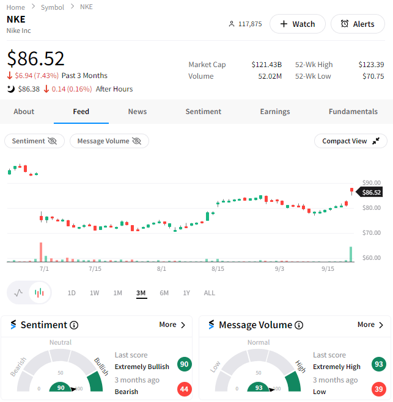Switch to the About tab
The height and width of the screenshot is (402, 393).
pos(24,112)
